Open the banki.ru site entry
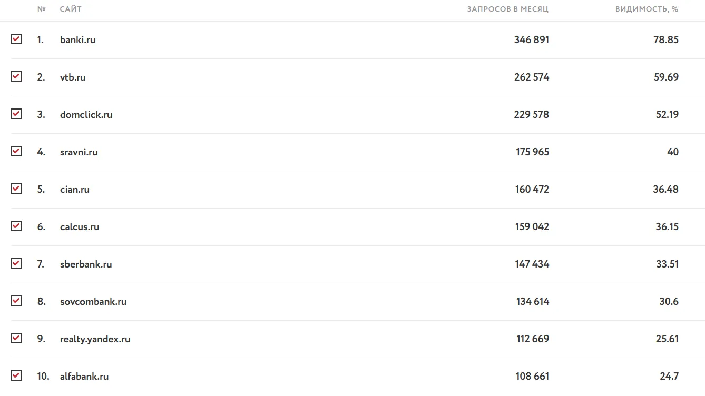The height and width of the screenshot is (396, 705). (78, 39)
